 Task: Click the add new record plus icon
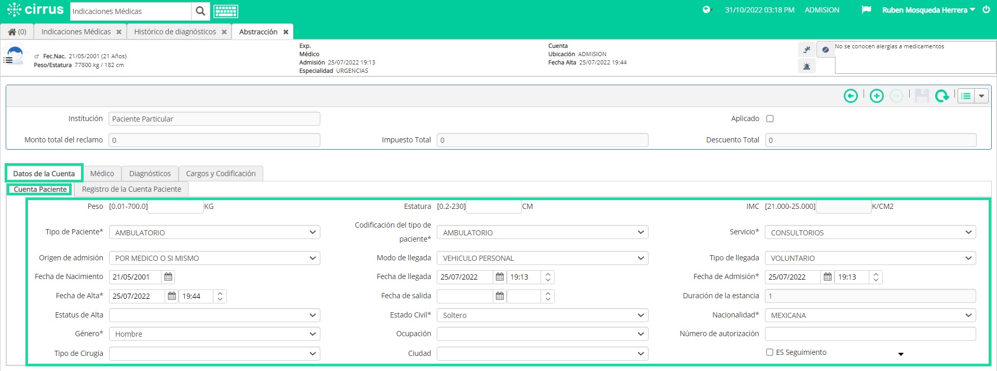877,96
